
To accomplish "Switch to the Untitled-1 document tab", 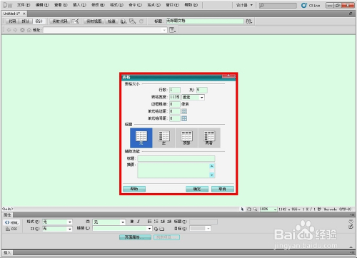I will [11, 14].
